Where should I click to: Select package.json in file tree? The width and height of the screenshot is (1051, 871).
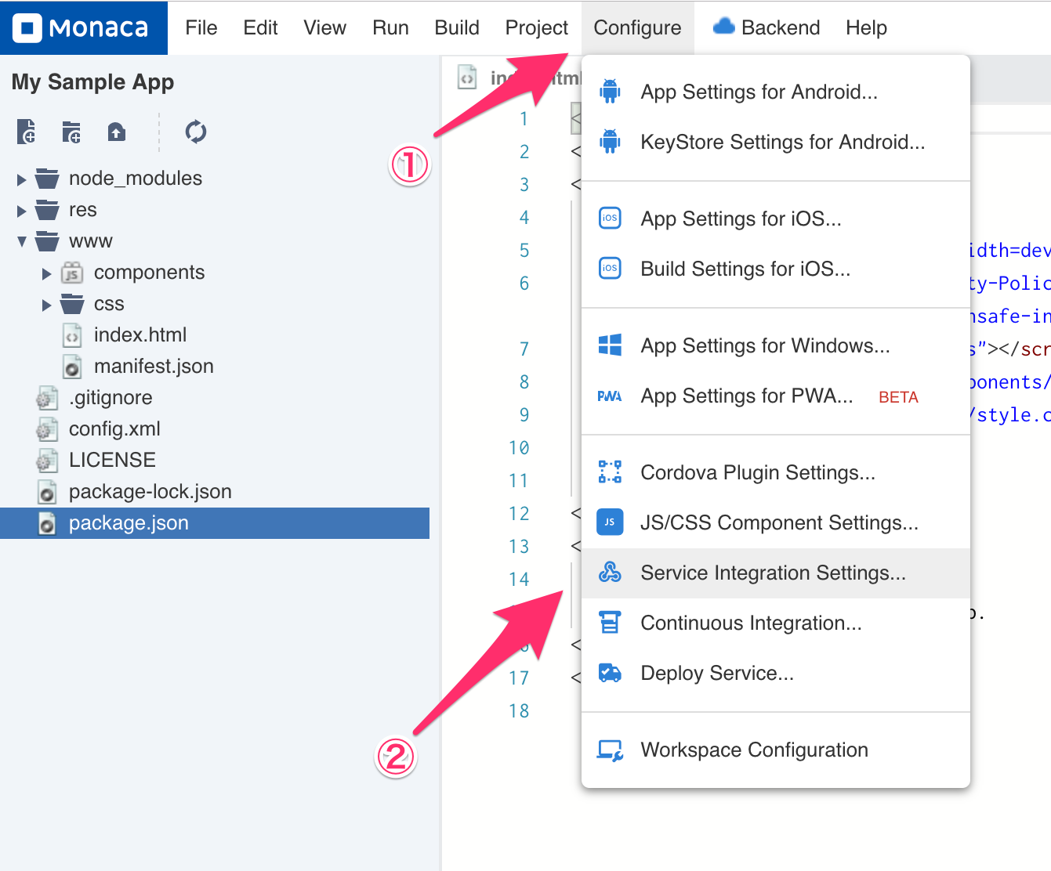point(215,523)
